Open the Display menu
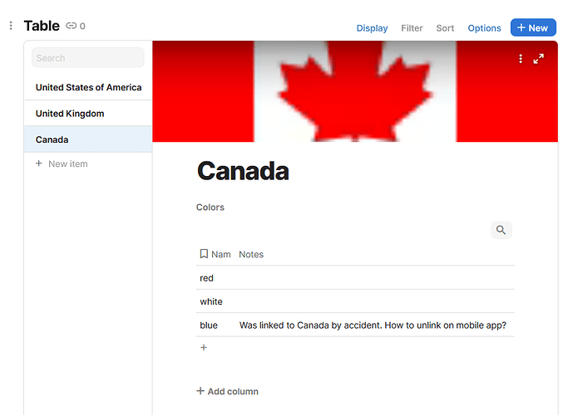The image size is (568, 415). pyautogui.click(x=372, y=28)
